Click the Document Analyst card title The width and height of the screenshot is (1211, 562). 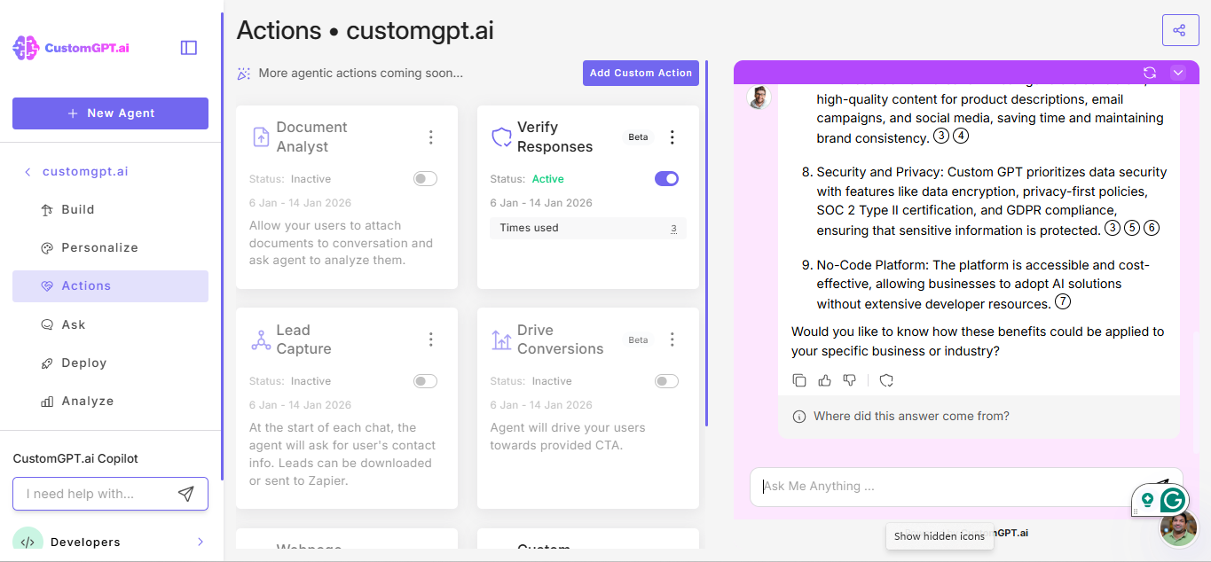point(311,137)
